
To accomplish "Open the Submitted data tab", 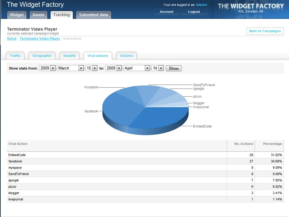I will (x=93, y=15).
